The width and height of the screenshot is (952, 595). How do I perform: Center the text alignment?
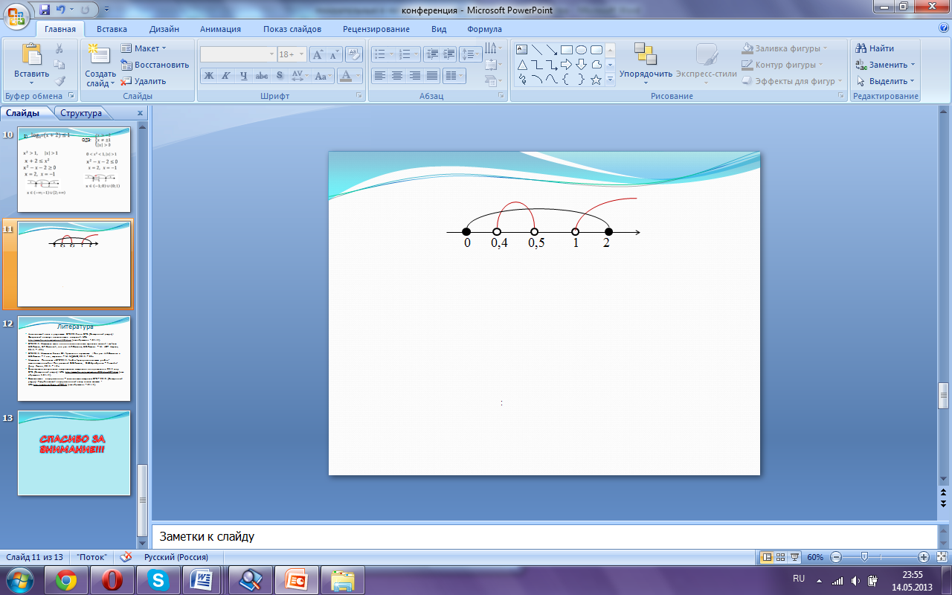pyautogui.click(x=397, y=76)
